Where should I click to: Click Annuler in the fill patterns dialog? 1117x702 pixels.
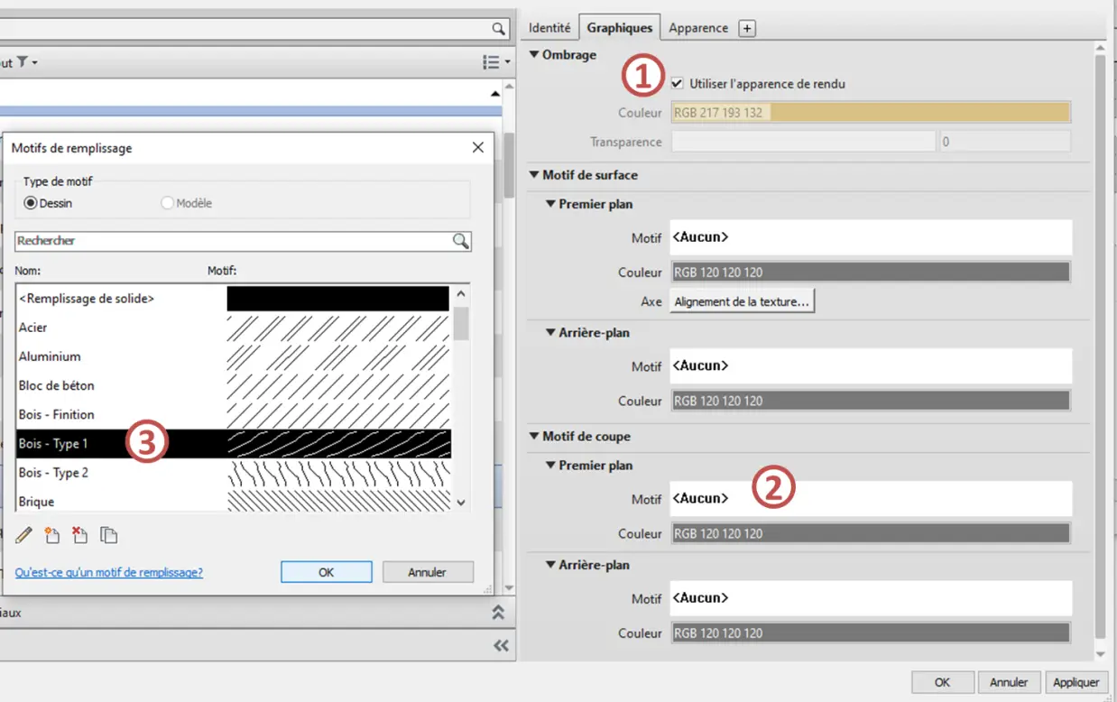pos(428,572)
